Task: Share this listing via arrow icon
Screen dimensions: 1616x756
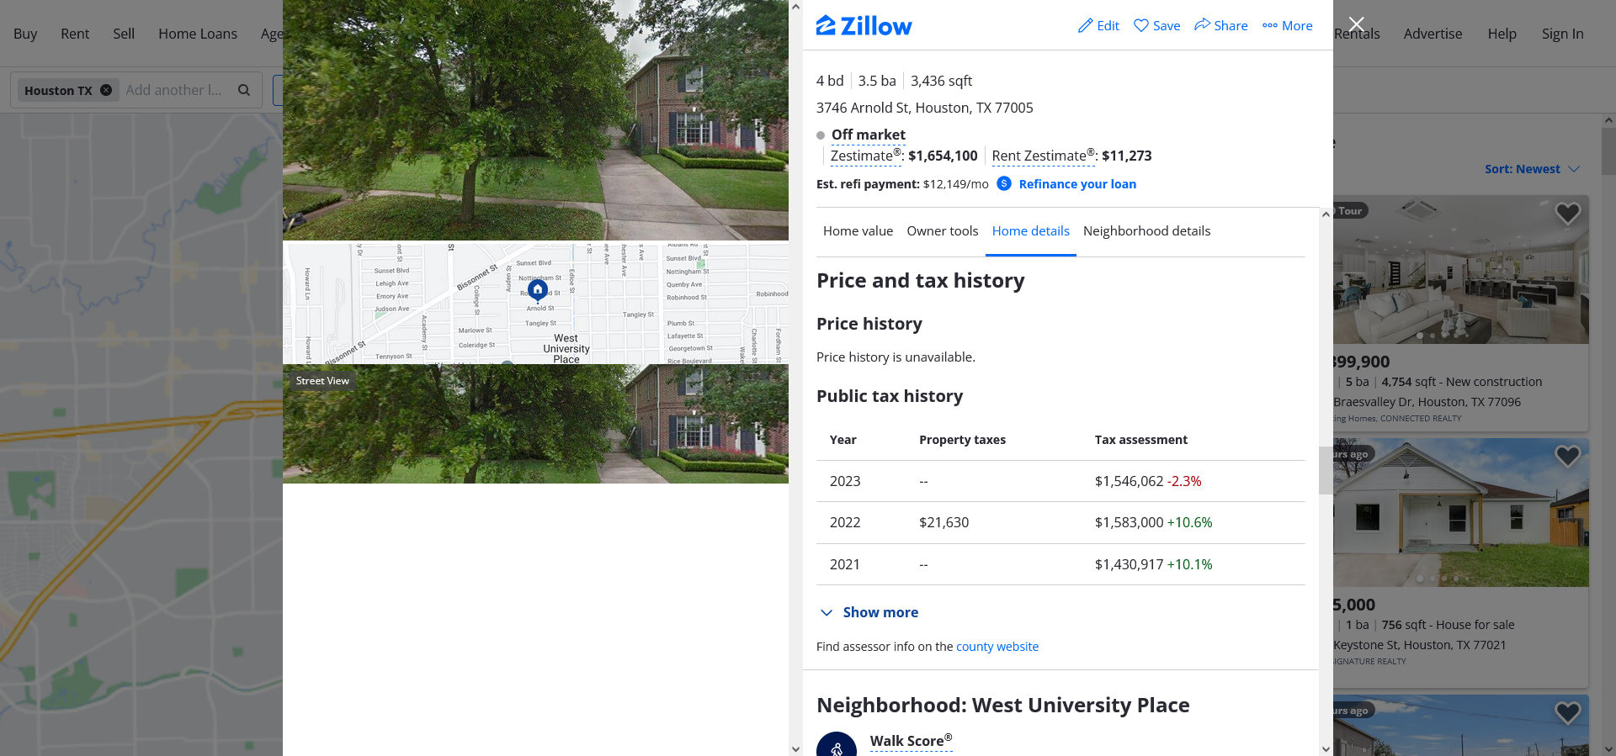Action: click(1202, 25)
